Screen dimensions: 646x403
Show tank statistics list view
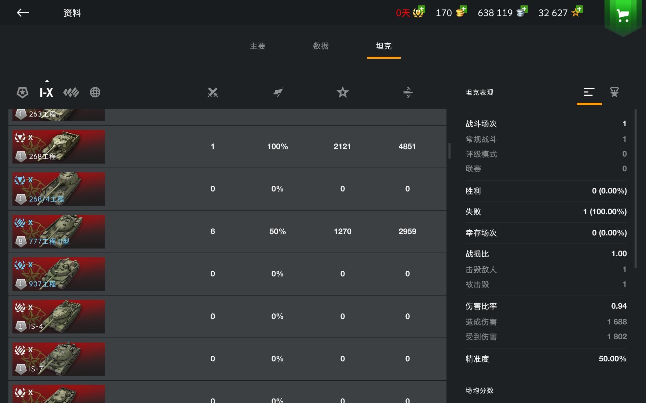(589, 92)
